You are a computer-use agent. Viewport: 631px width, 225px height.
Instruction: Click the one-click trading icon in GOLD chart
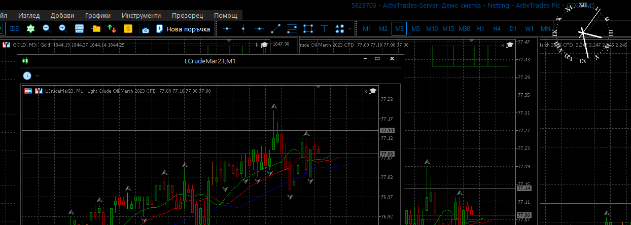(x=6, y=45)
